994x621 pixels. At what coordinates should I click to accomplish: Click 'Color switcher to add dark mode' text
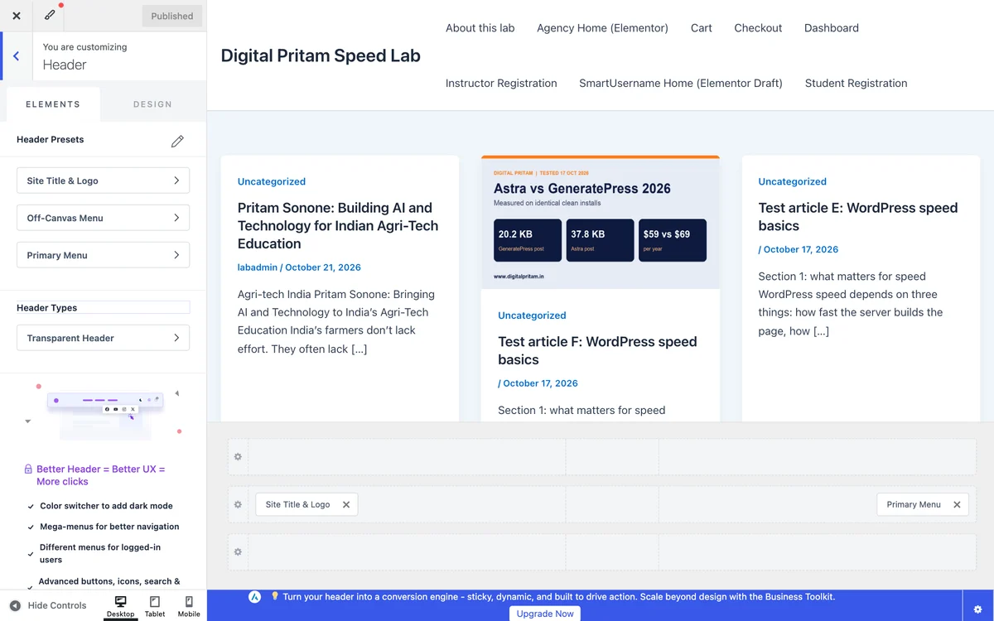click(106, 506)
